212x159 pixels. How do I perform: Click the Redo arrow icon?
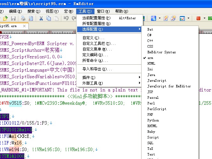click(x=74, y=18)
